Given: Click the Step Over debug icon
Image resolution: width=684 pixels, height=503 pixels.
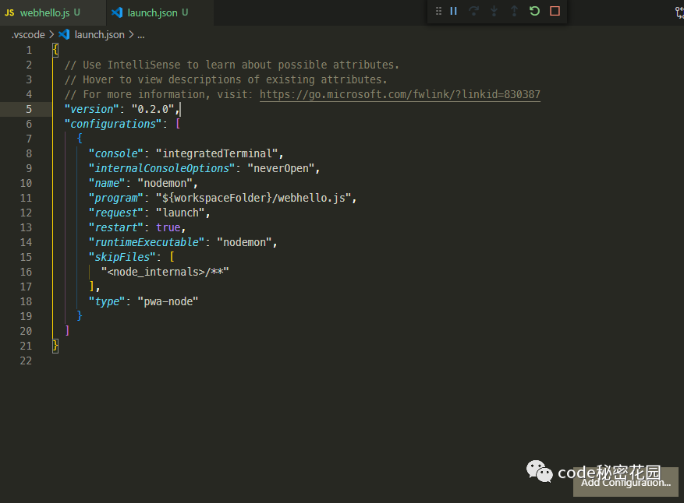Looking at the screenshot, I should (473, 11).
